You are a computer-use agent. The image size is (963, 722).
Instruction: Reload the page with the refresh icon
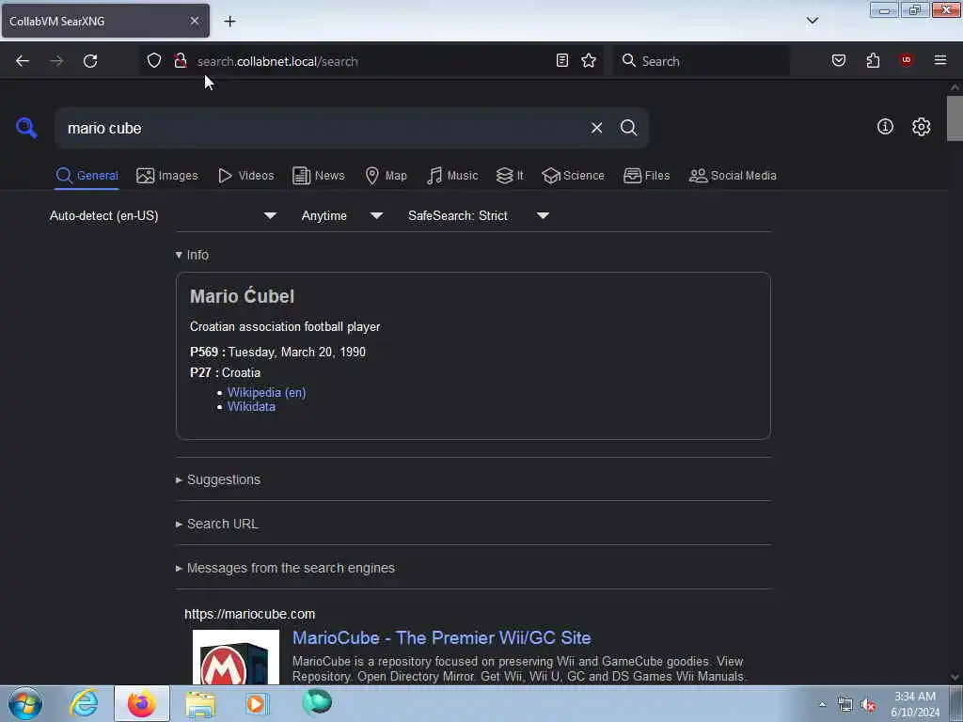pyautogui.click(x=90, y=61)
